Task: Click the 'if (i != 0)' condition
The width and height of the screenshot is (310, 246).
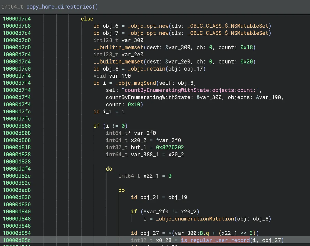Action: coord(111,126)
